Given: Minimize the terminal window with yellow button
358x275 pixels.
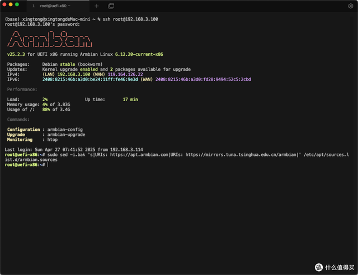Looking at the screenshot, I should [x=11, y=4].
